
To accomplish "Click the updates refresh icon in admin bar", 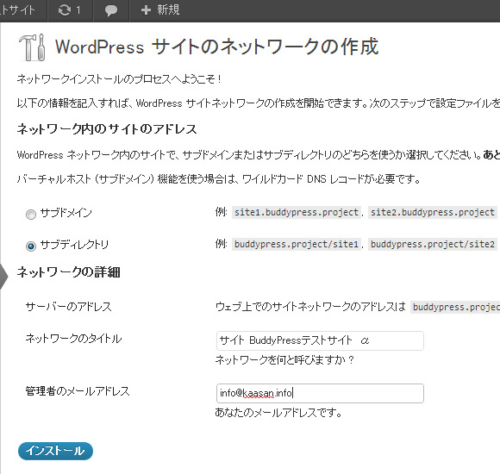I will (64, 10).
